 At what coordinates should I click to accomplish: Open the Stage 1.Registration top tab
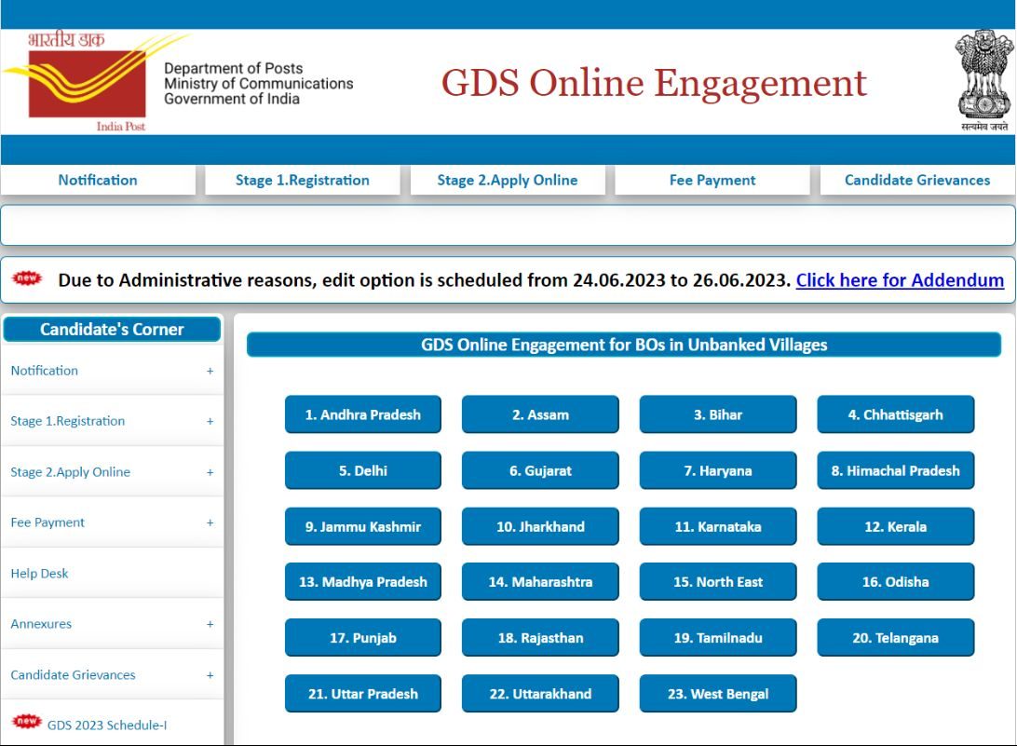[303, 180]
